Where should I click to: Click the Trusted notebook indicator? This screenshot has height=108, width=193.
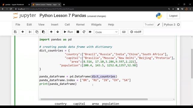(x=149, y=25)
